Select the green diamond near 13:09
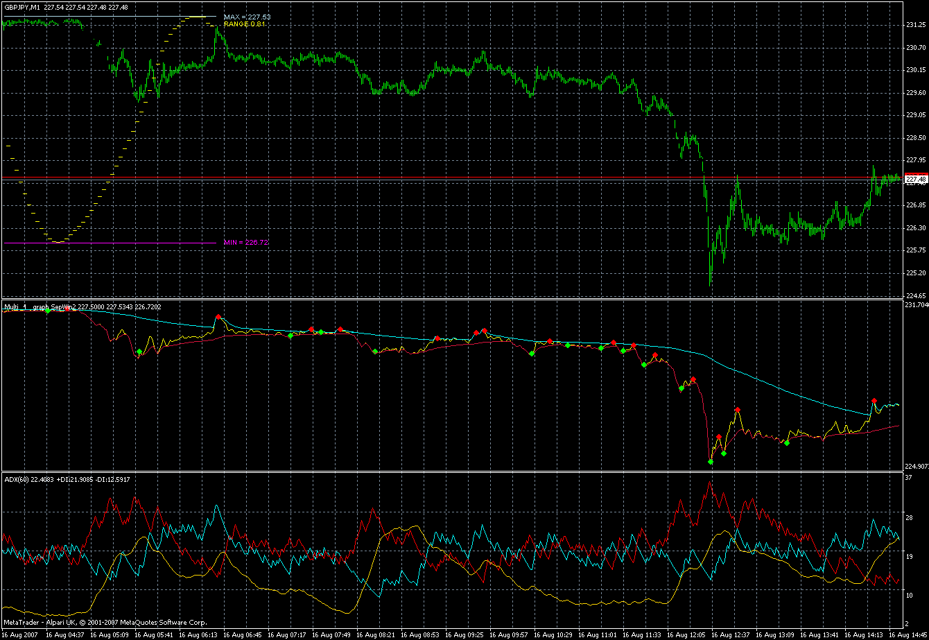Viewport: 929px width, 640px height. click(x=787, y=443)
